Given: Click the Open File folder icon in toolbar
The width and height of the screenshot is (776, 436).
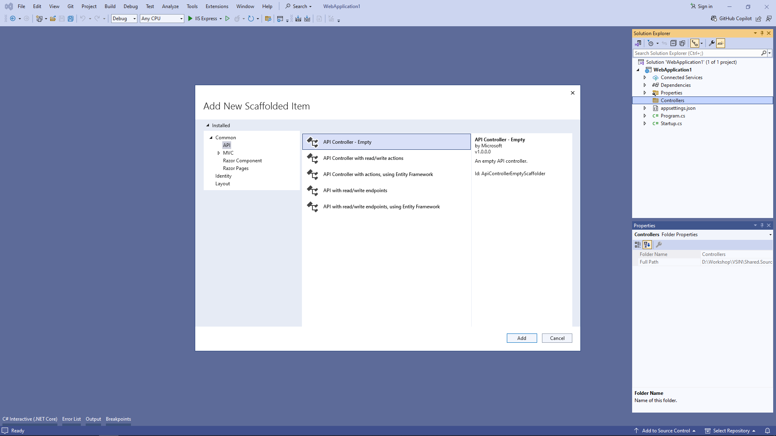Looking at the screenshot, I should coord(53,19).
